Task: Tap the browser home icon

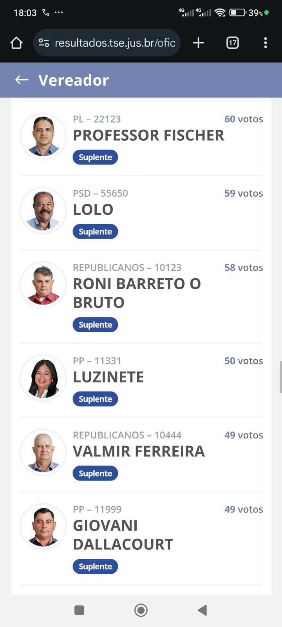Action: [16, 43]
